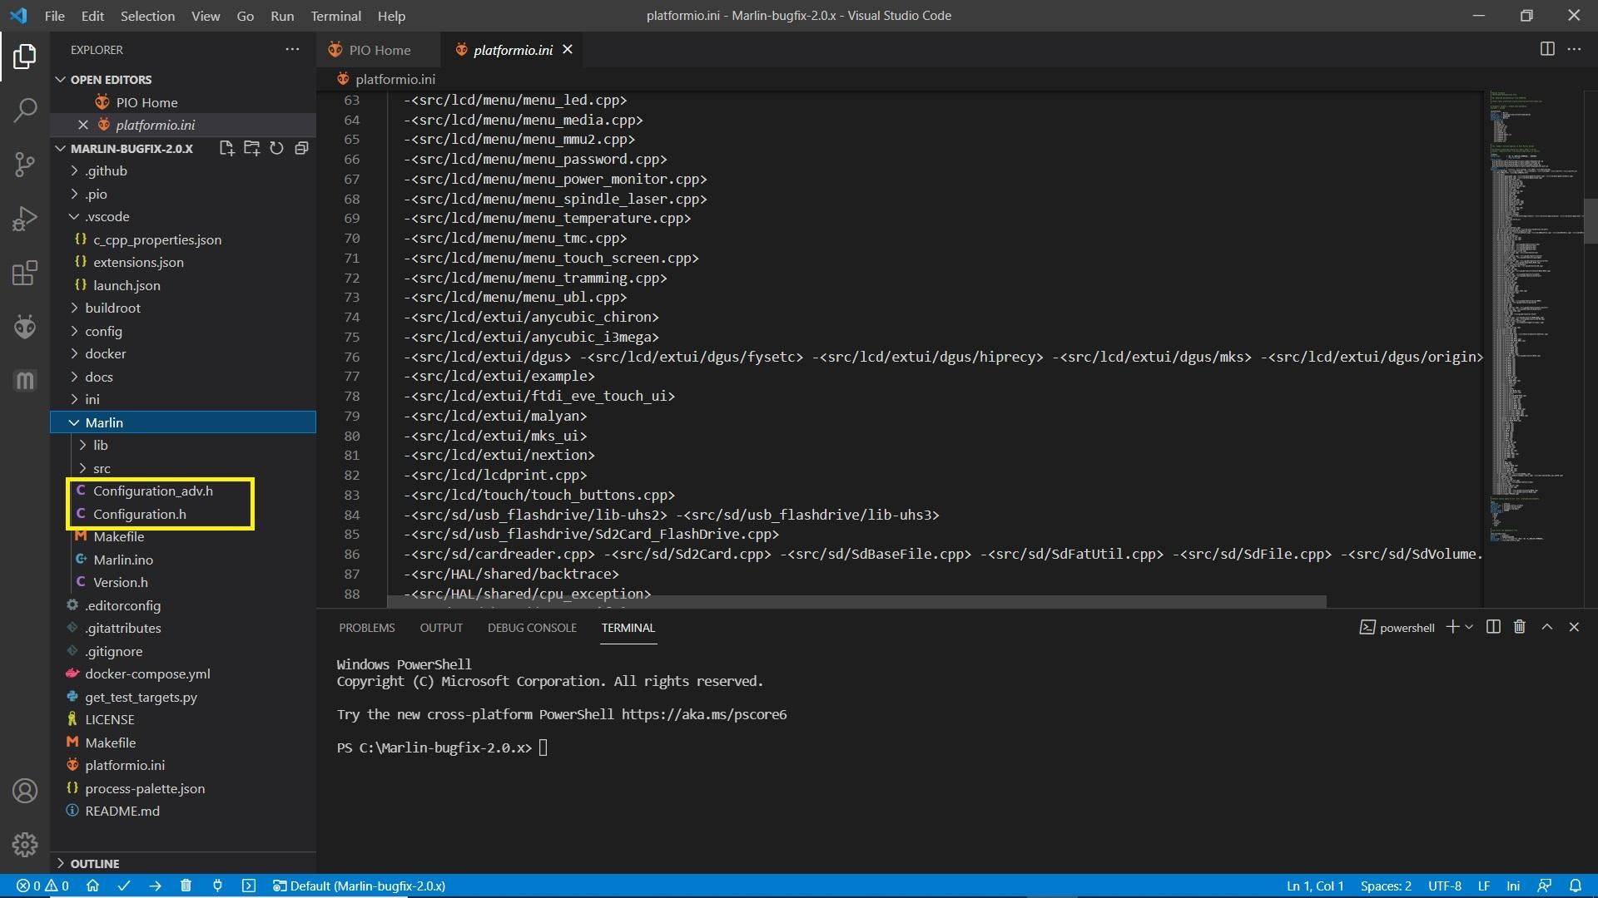
Task: Switch to the PIO Home tab
Action: click(x=379, y=50)
